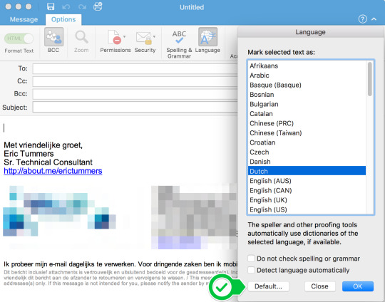Screen dimensions: 385x302
Task: Select Afrikaans in the language list
Action: pos(307,66)
